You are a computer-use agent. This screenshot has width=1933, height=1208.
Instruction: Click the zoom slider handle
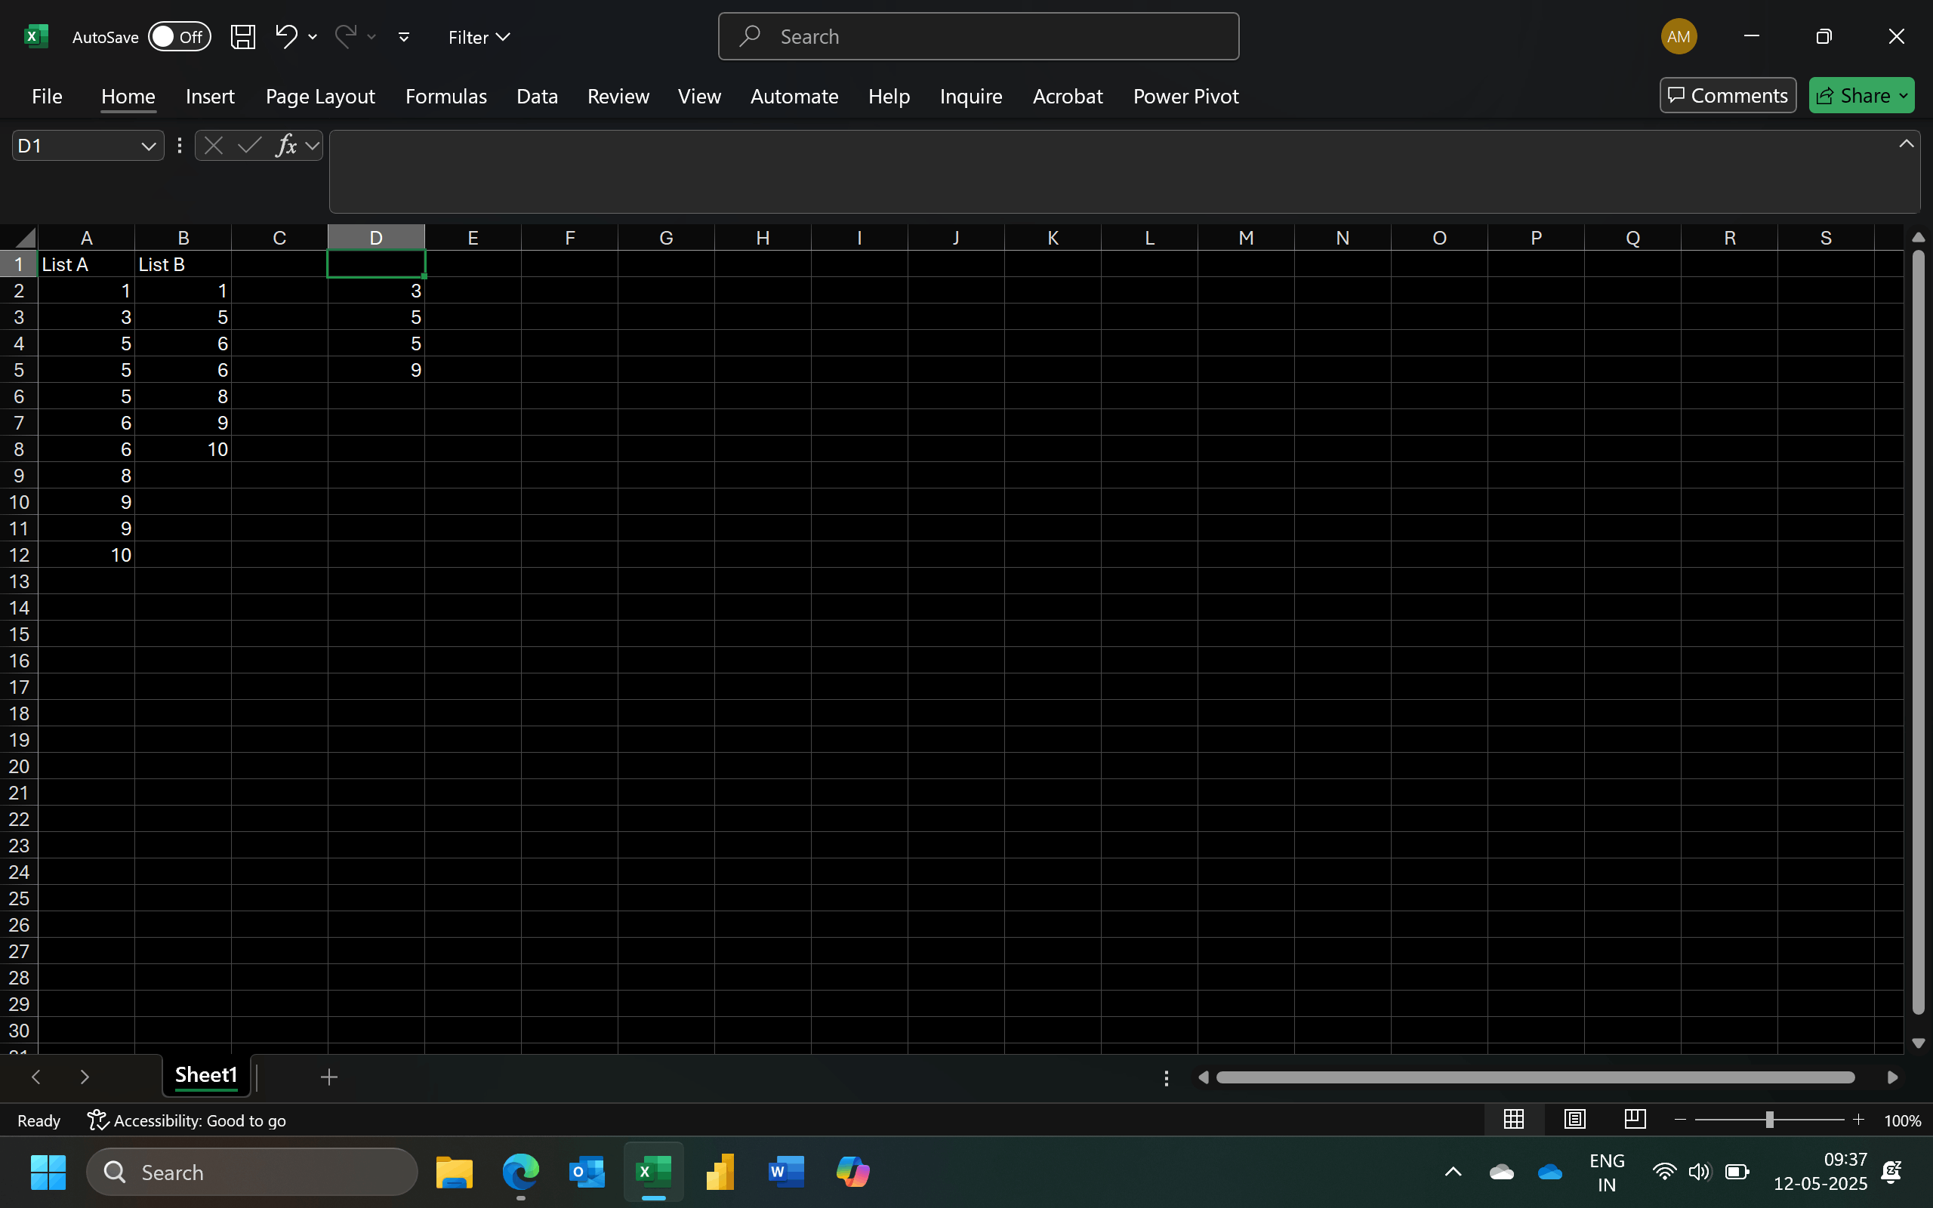tap(1769, 1120)
